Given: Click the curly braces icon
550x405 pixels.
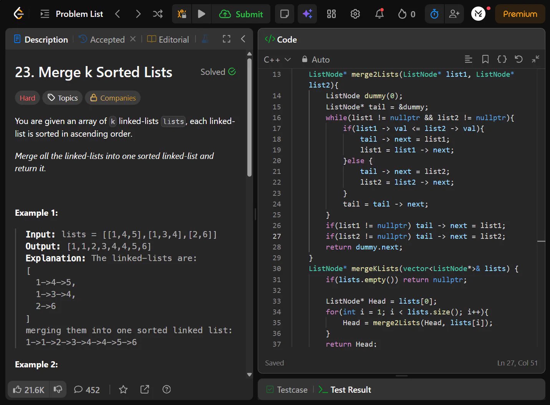Looking at the screenshot, I should coord(502,59).
